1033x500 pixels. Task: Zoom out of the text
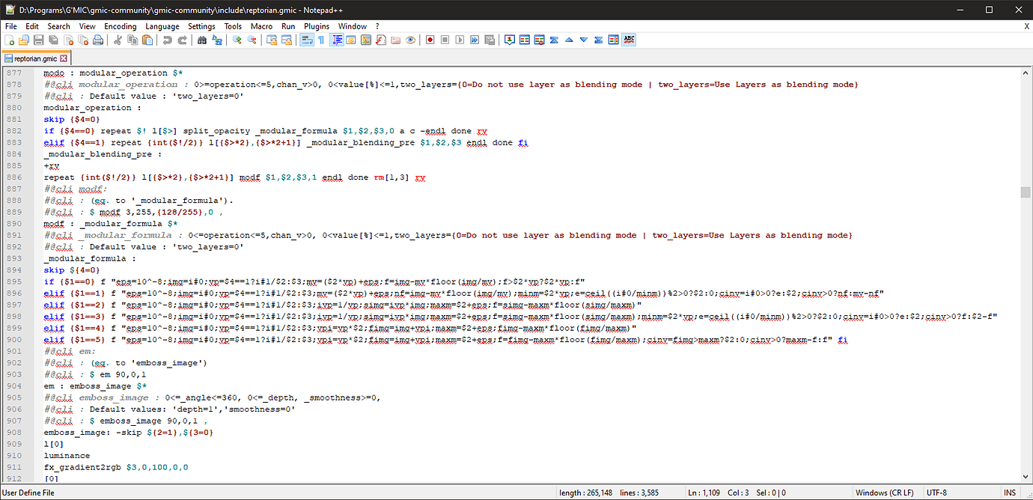coord(251,40)
